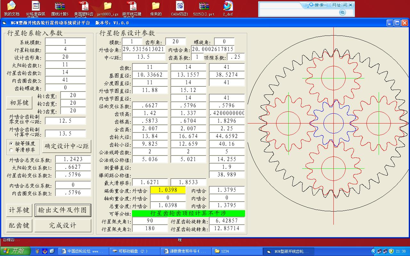Click the NGW window title bar icon
Viewport: 410px width, 256px height.
(x=4, y=23)
